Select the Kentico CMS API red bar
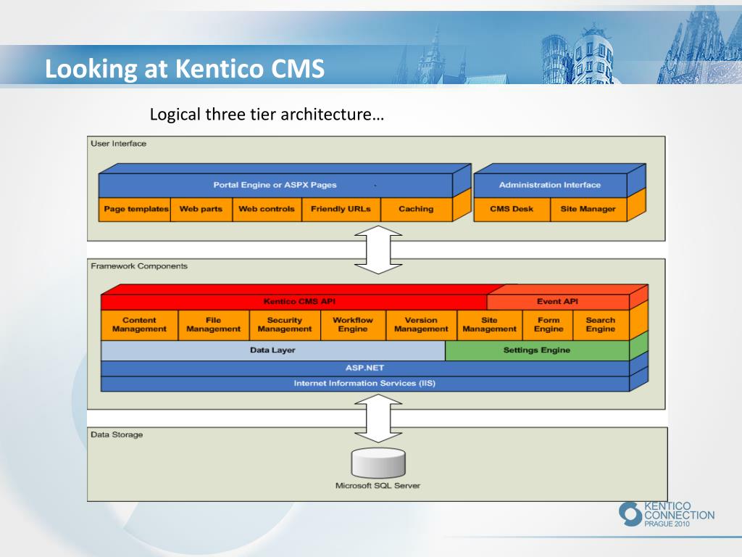 coord(294,302)
